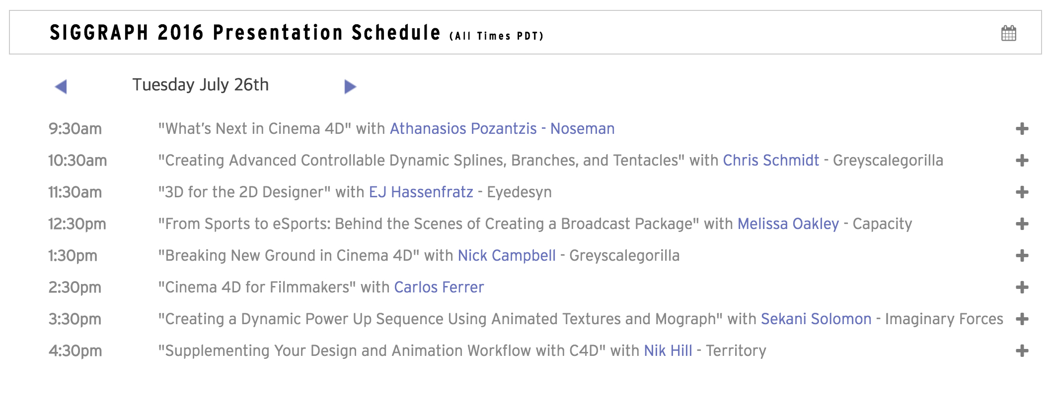Open the Carlos Ferrer presenter link
1050x400 pixels.
(x=439, y=287)
